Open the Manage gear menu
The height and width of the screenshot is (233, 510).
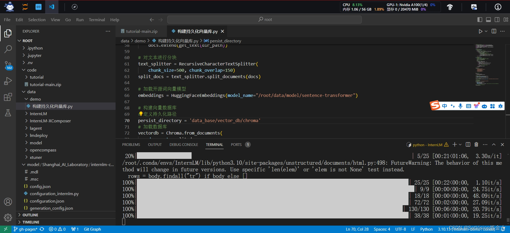8,218
